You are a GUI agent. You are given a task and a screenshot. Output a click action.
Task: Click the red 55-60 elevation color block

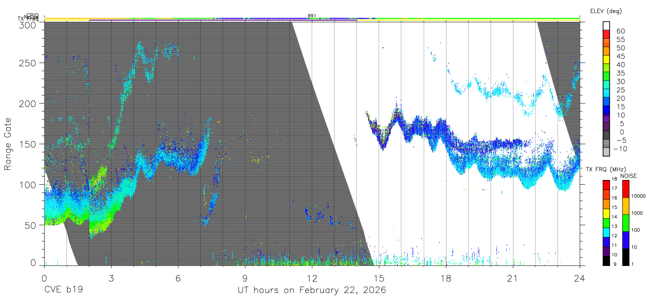pos(606,33)
